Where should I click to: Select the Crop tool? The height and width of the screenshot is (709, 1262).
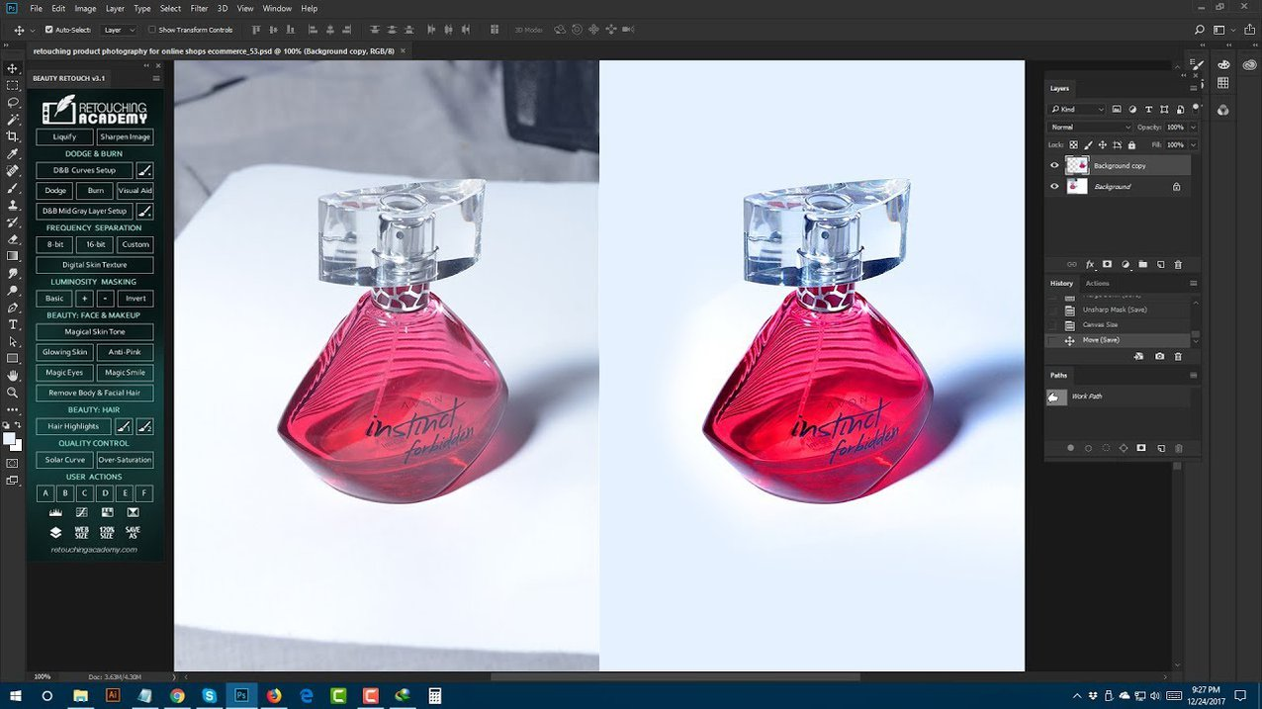(x=13, y=136)
